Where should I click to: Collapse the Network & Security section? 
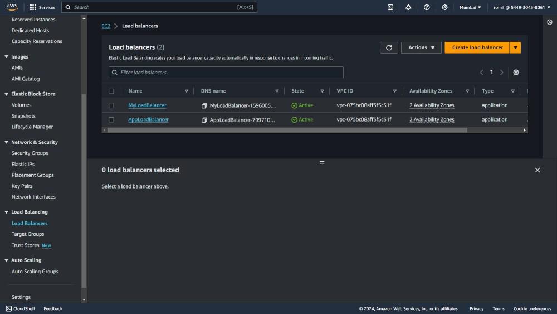pos(6,142)
